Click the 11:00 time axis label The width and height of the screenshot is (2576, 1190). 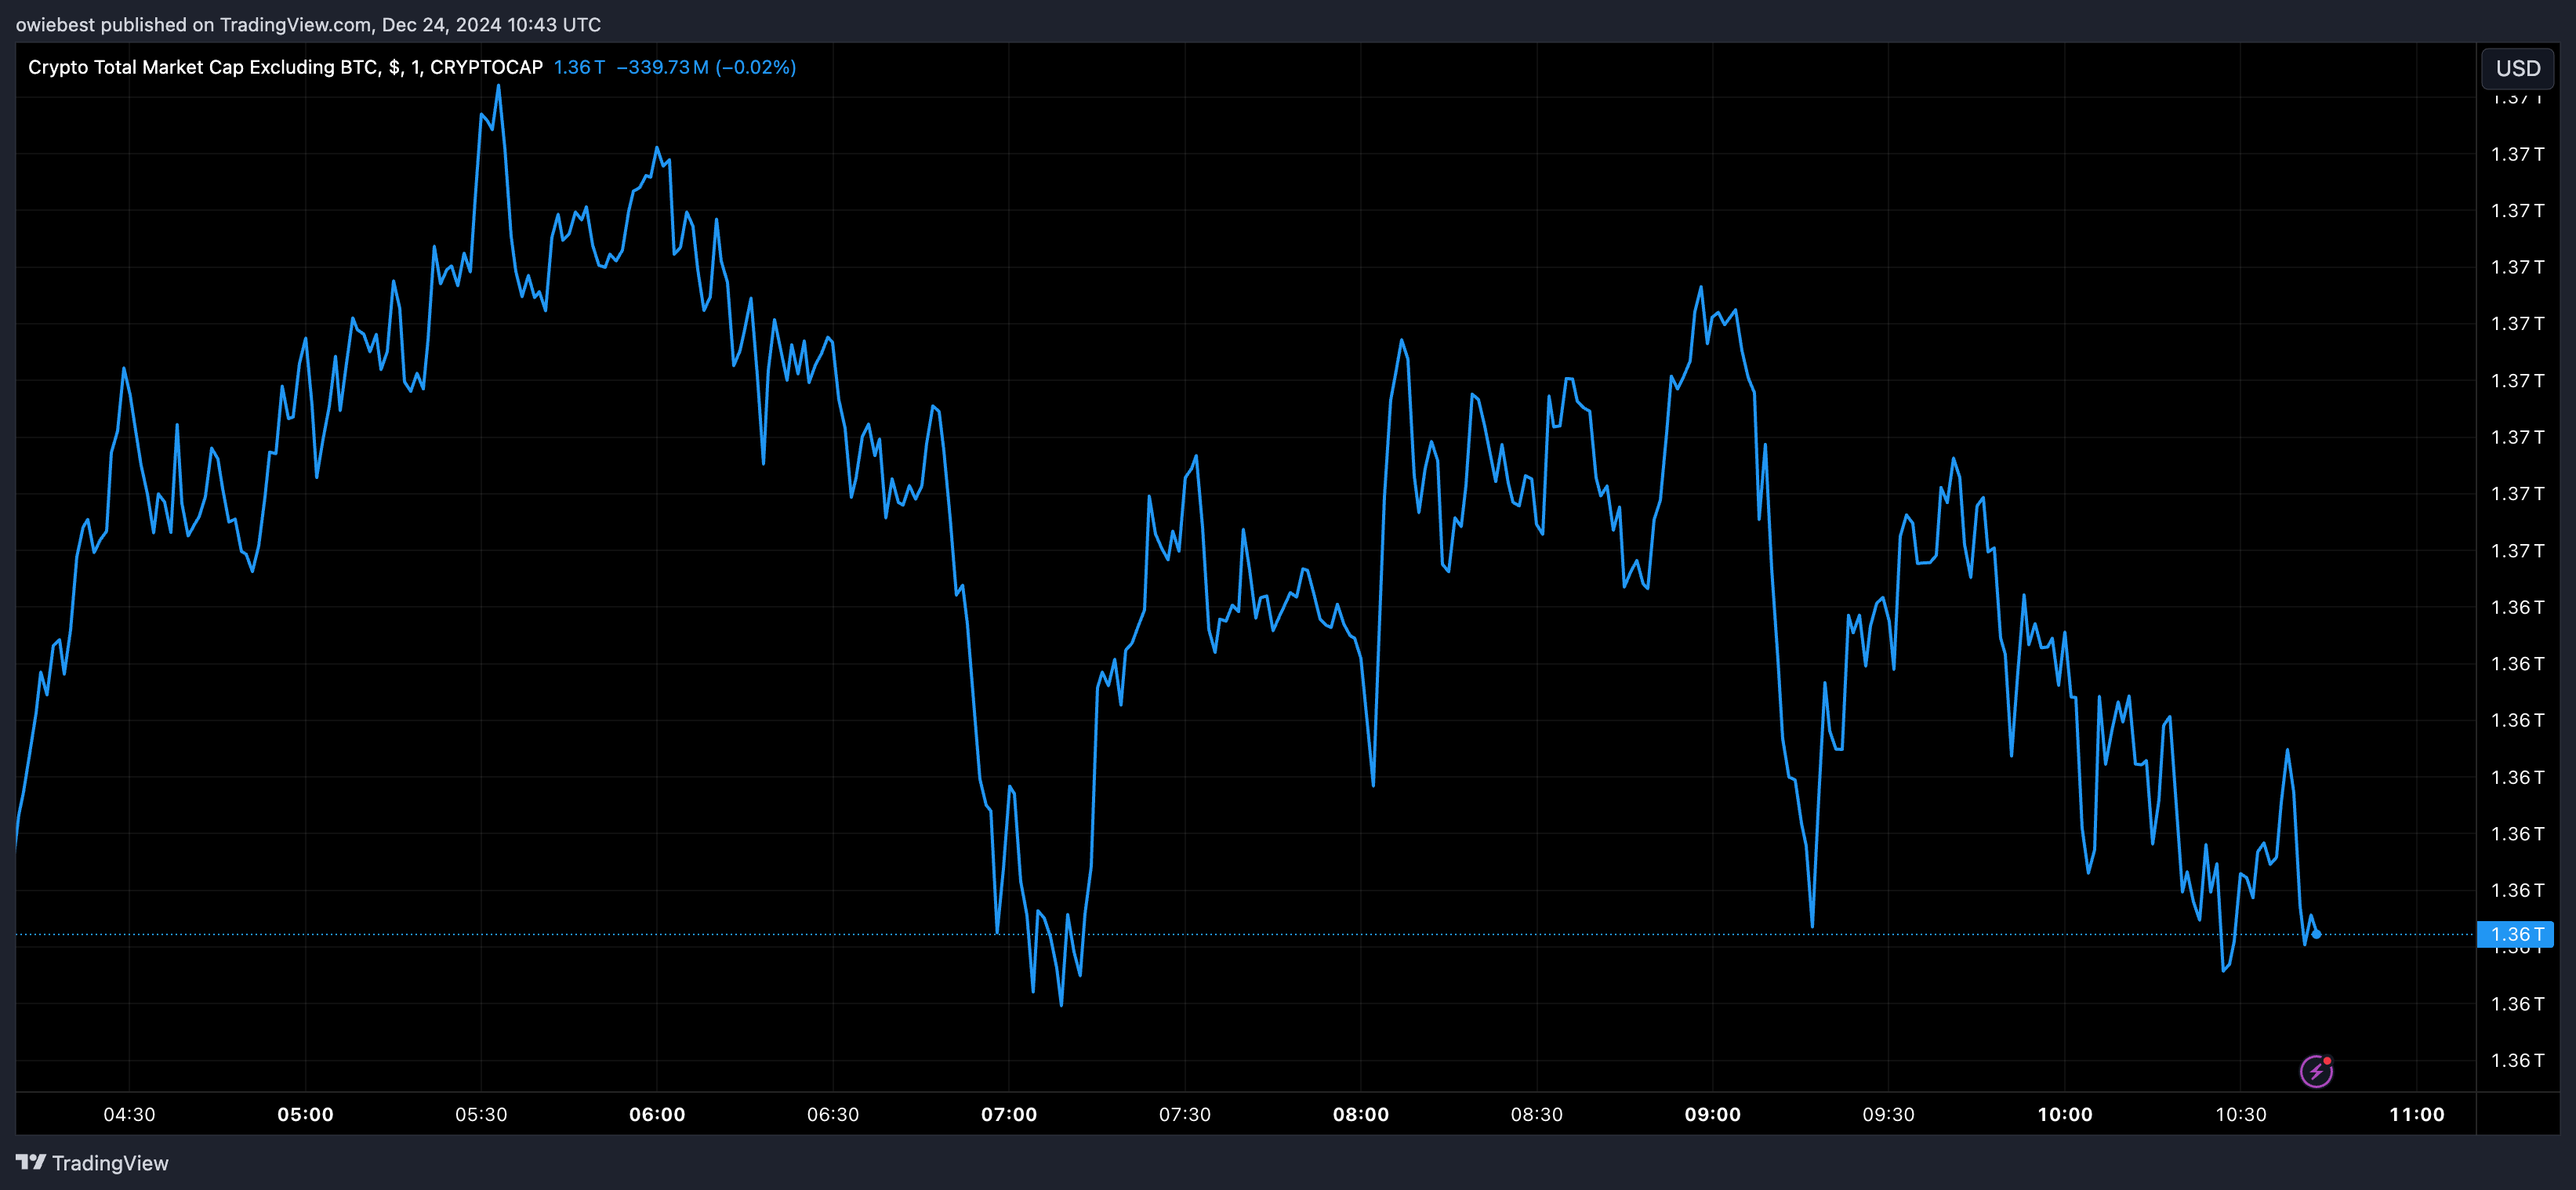[x=2417, y=1114]
